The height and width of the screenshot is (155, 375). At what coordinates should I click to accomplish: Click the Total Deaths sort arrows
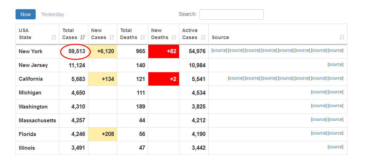tap(143, 37)
